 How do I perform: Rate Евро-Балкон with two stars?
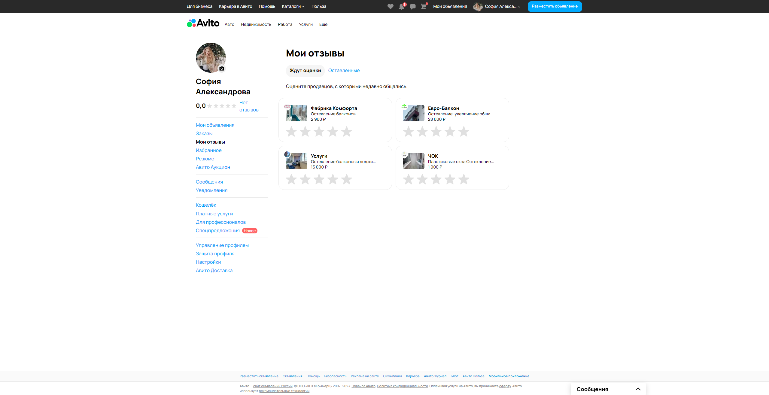pos(422,132)
